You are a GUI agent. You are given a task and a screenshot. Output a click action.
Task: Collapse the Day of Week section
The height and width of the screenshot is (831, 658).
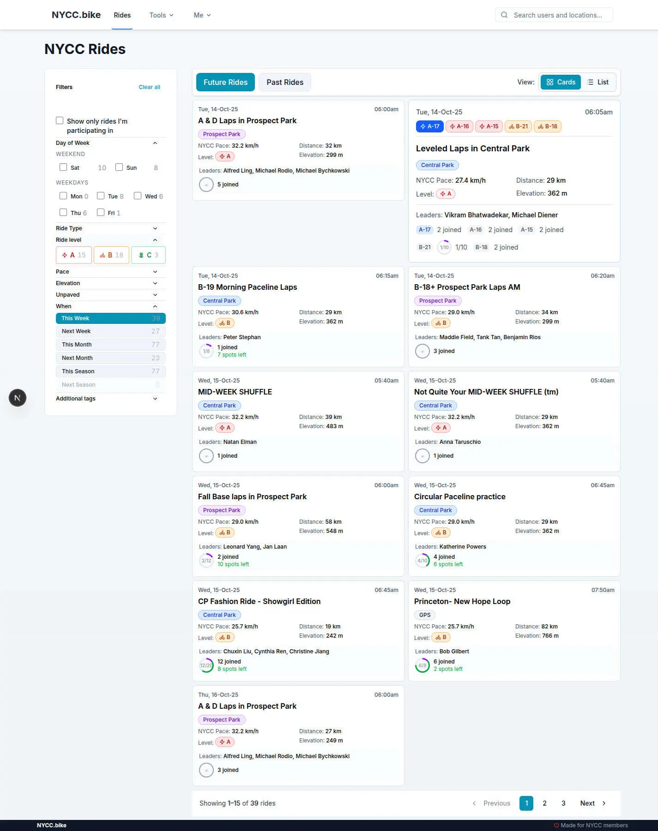point(110,143)
